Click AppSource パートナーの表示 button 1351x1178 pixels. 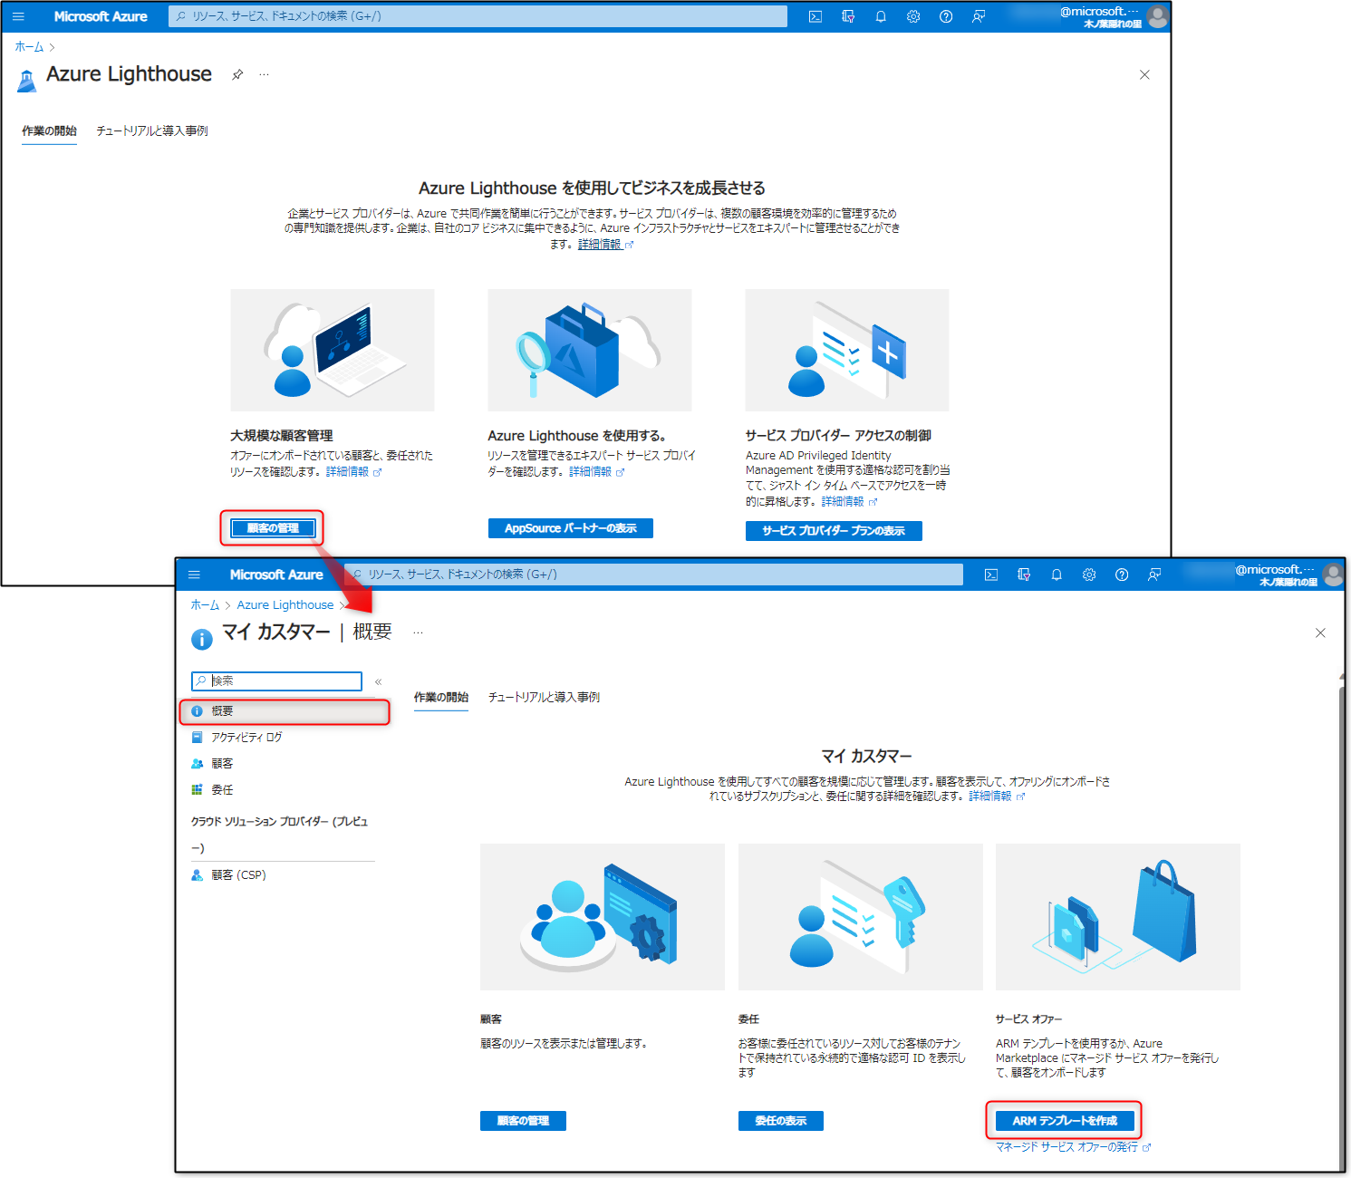[571, 528]
